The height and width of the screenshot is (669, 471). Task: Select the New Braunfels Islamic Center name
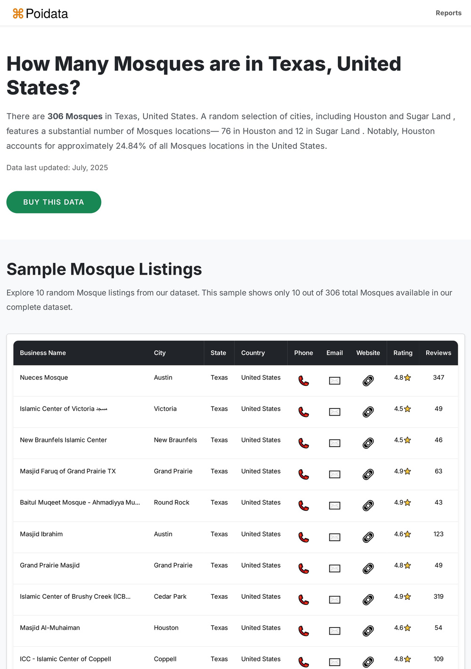click(64, 440)
